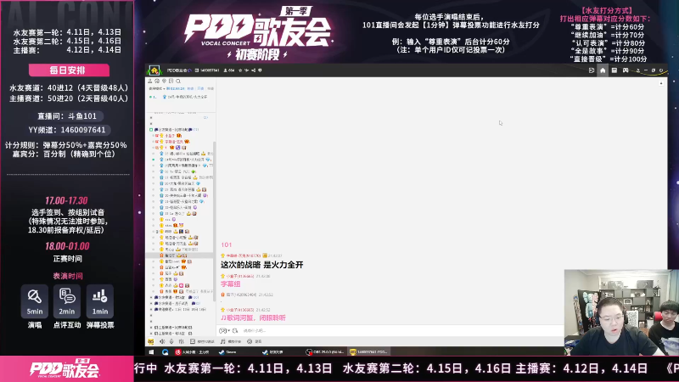Switch to OBS in the taskbar
This screenshot has height=382, width=679.
pyautogui.click(x=325, y=352)
